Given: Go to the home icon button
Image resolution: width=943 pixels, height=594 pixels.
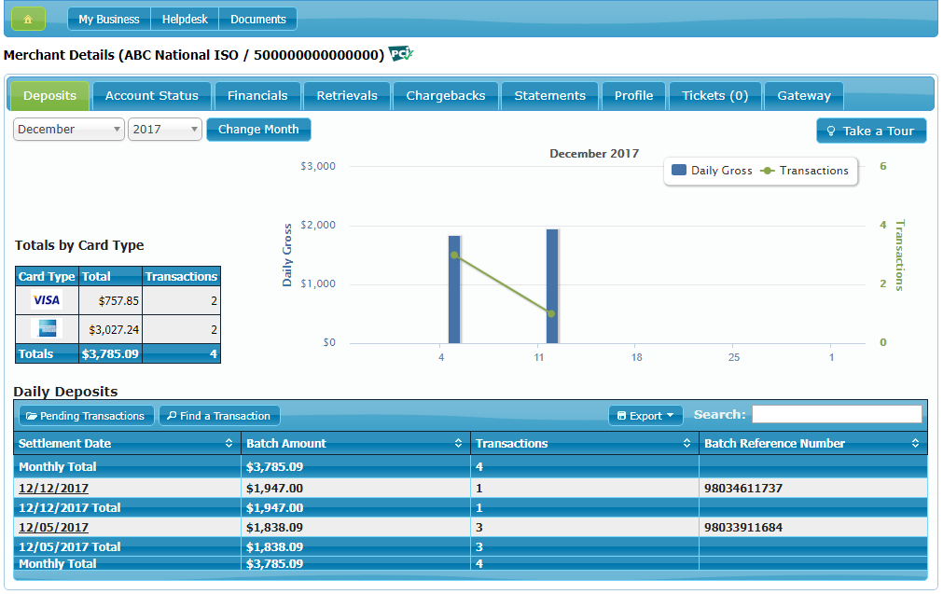Looking at the screenshot, I should point(28,20).
